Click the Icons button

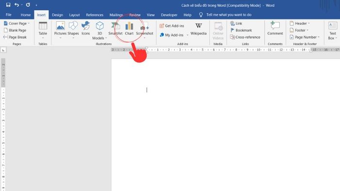(85, 28)
